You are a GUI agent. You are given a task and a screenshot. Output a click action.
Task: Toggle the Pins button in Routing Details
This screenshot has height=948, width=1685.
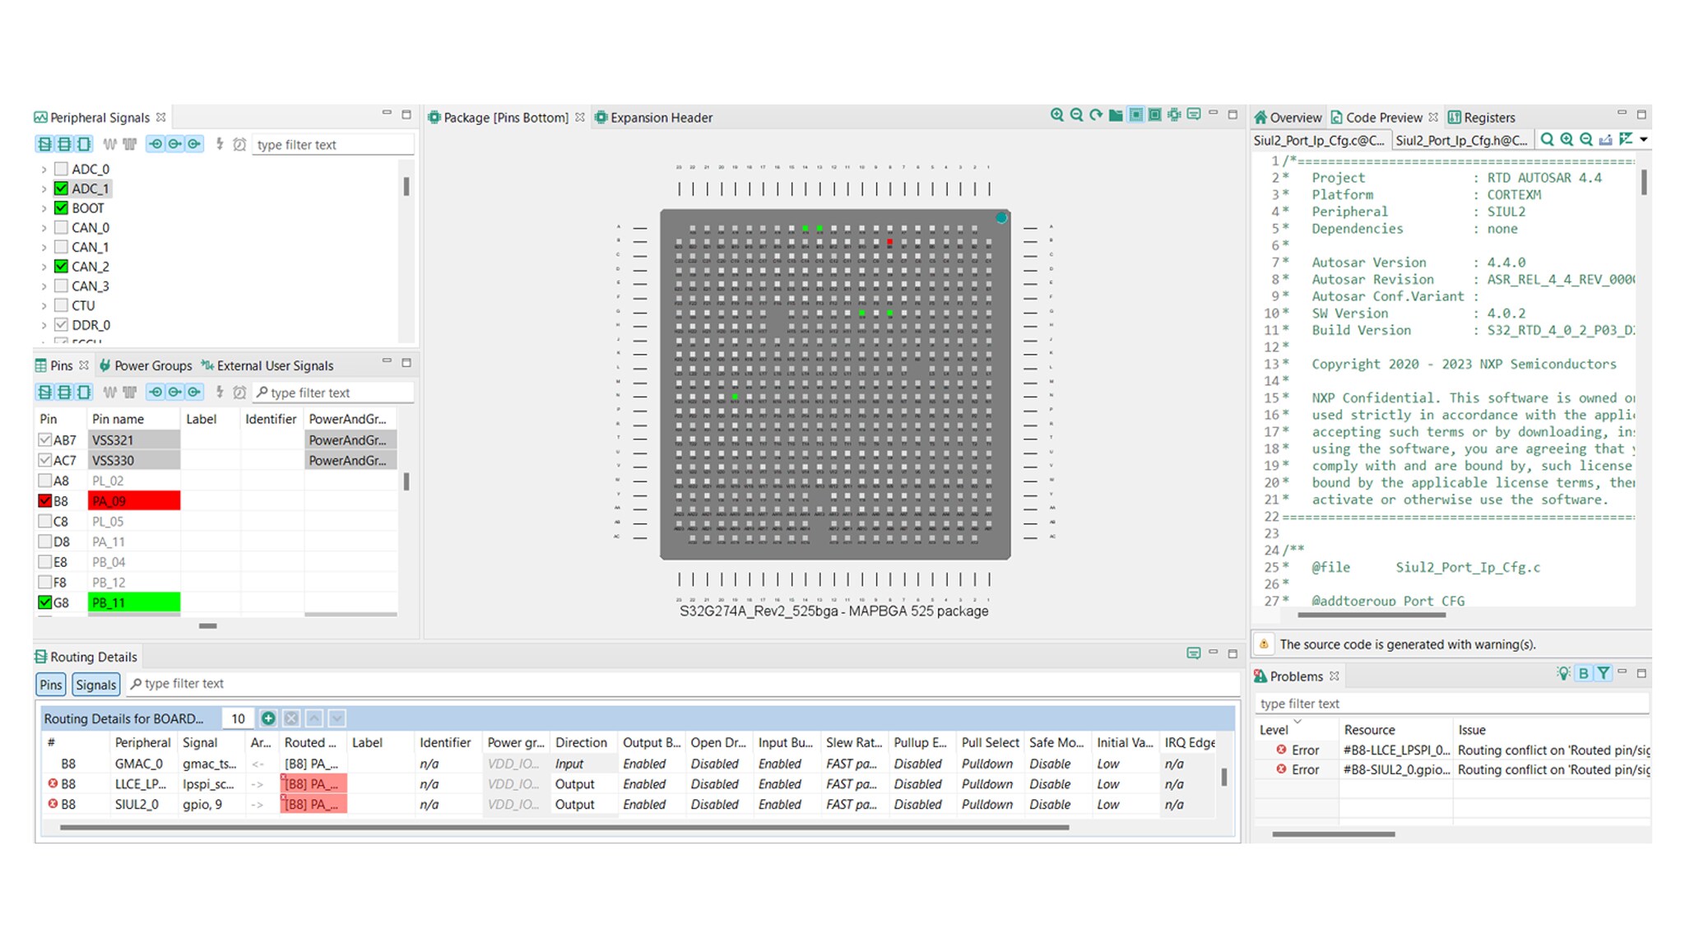pos(51,685)
